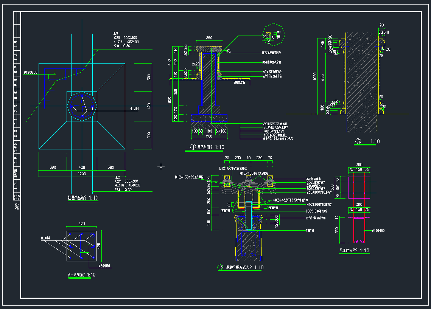Viewport: 431px width, 309px height.
Task: Click the vertical title block strip
Action: point(16,106)
